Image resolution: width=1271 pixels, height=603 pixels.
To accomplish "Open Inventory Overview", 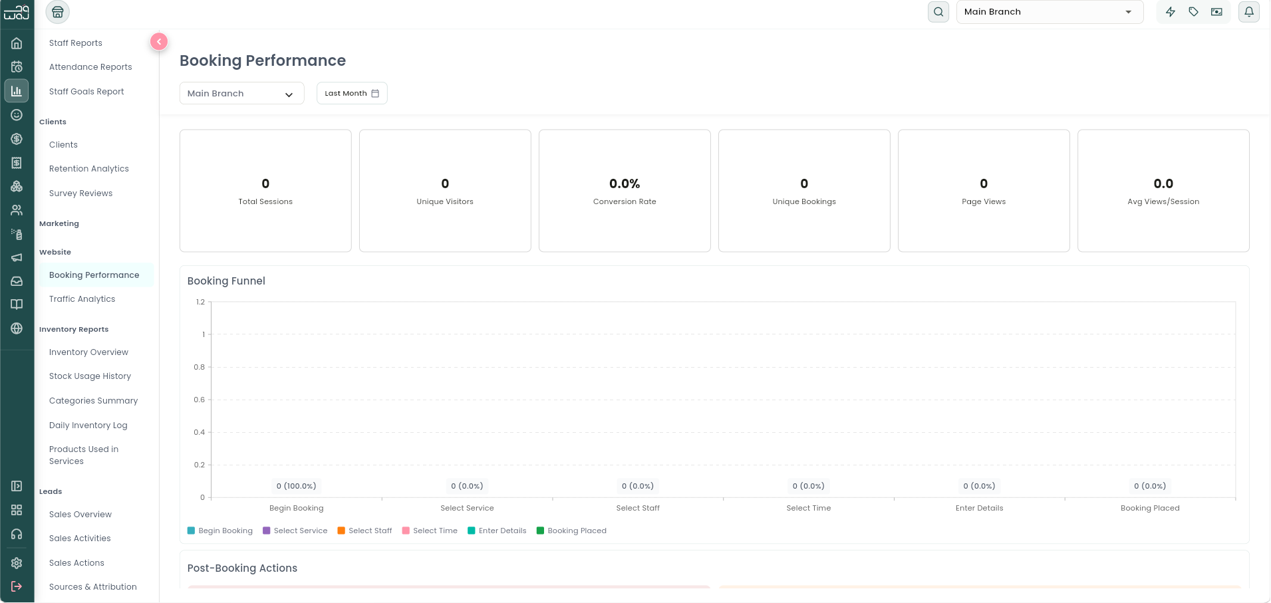I will pyautogui.click(x=88, y=352).
